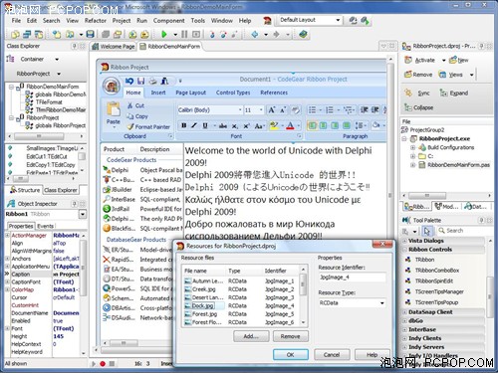Toggle center alignment in Paragraph group

(x=323, y=125)
